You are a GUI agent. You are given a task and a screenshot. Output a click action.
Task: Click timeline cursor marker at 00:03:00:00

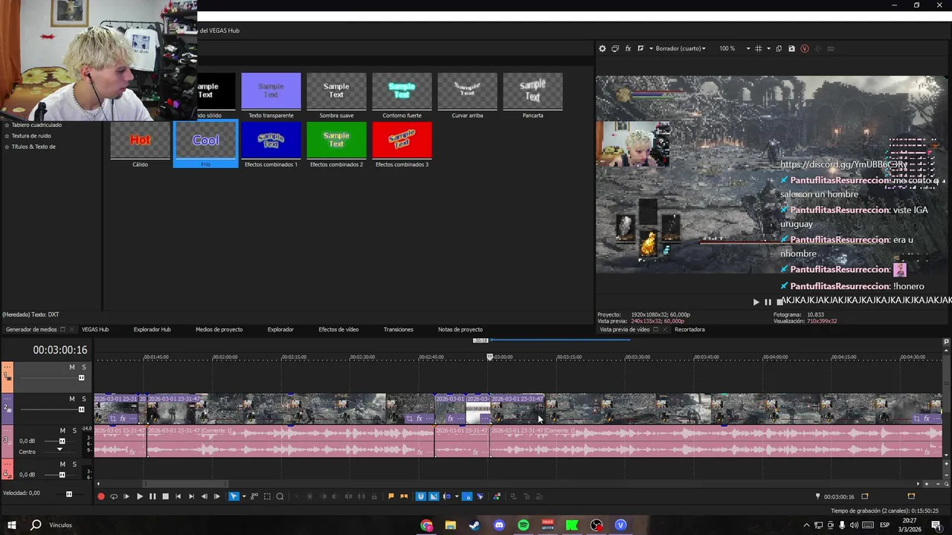[489, 357]
